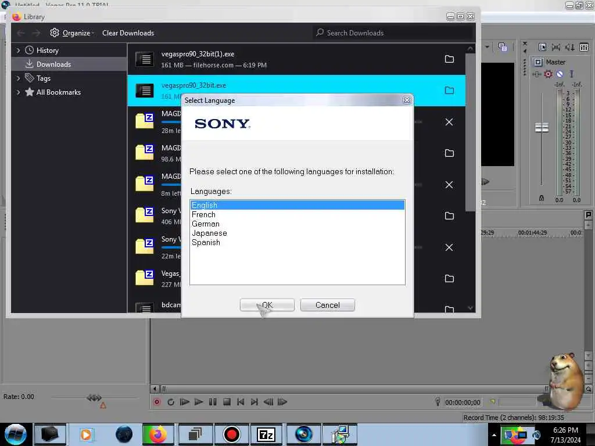This screenshot has height=446, width=595.
Task: Click the Master volume fader handle
Action: coord(542,127)
